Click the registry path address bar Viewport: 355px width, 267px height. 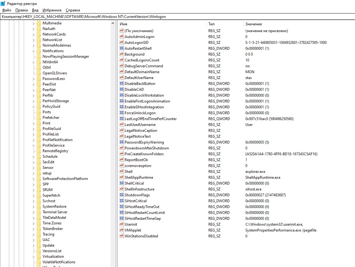(177, 17)
